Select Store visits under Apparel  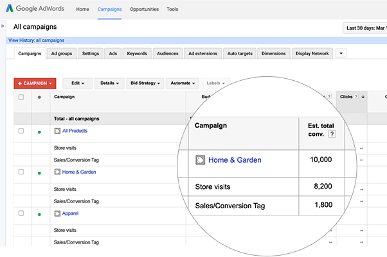(65, 230)
